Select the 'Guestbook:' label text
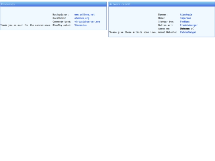The image size is (215, 161). 59,18
